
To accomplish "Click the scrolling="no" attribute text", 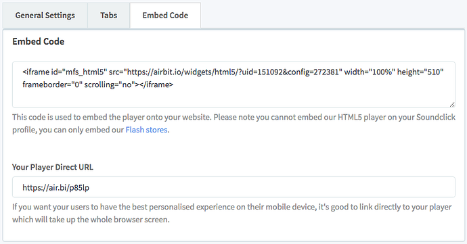I will (109, 84).
